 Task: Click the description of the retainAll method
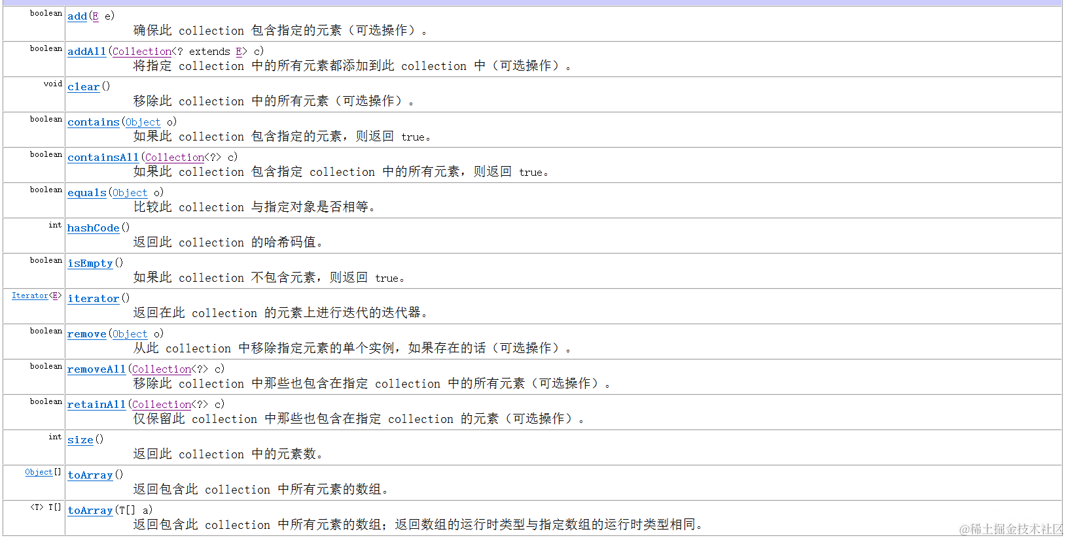(359, 419)
